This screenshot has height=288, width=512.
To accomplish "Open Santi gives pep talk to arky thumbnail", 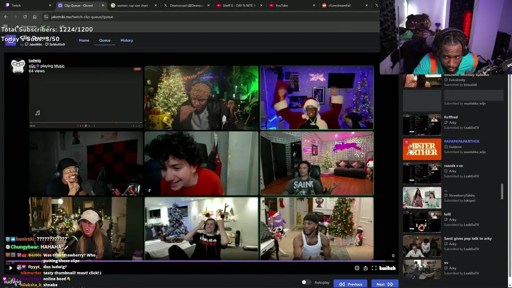I will pos(422,246).
